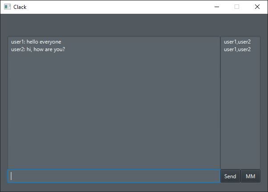Focus the message input field
Viewport: 268px width, 192px height.
click(114, 176)
